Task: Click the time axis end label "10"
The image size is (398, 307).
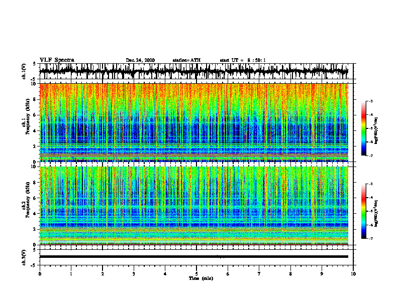Action: (353, 274)
